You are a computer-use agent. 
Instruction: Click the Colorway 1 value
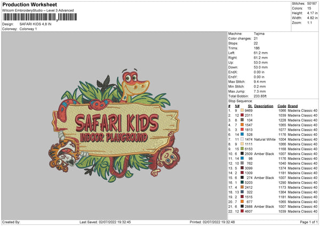click(28, 29)
